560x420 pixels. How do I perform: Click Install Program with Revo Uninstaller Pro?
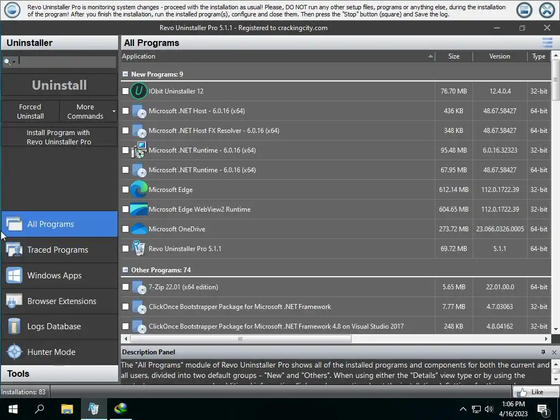[59, 137]
